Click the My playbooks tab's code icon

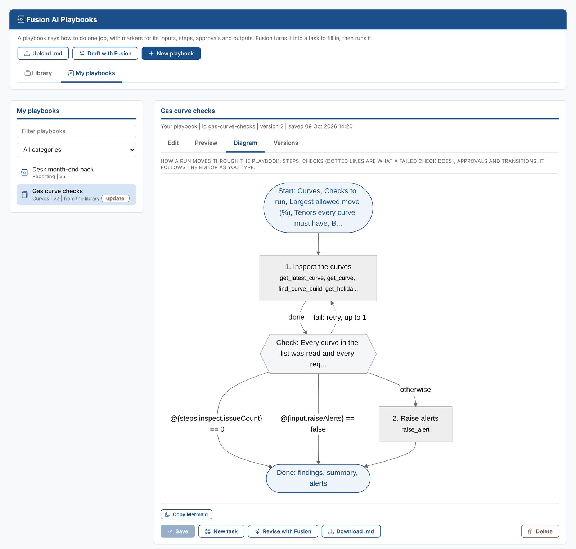pos(71,73)
